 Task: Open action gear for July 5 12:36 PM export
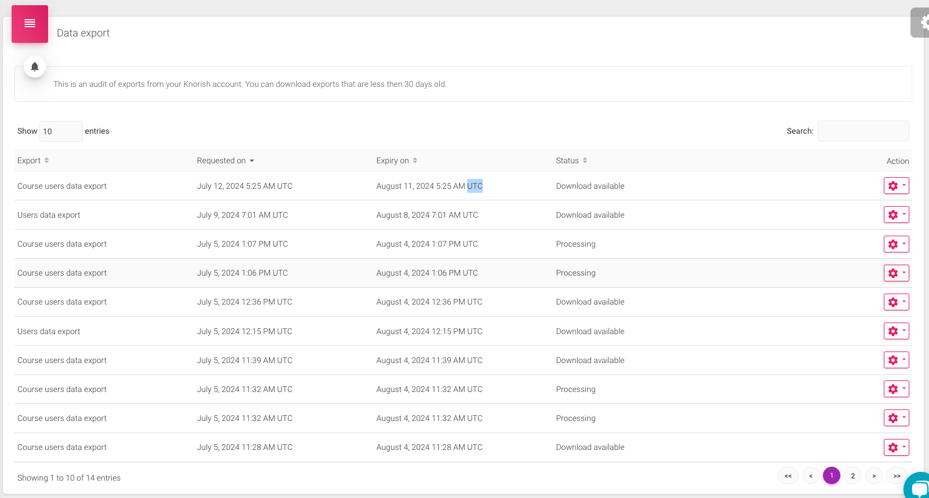click(x=896, y=302)
